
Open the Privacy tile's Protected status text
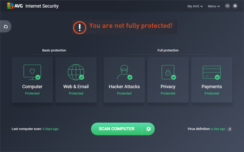(x=168, y=93)
